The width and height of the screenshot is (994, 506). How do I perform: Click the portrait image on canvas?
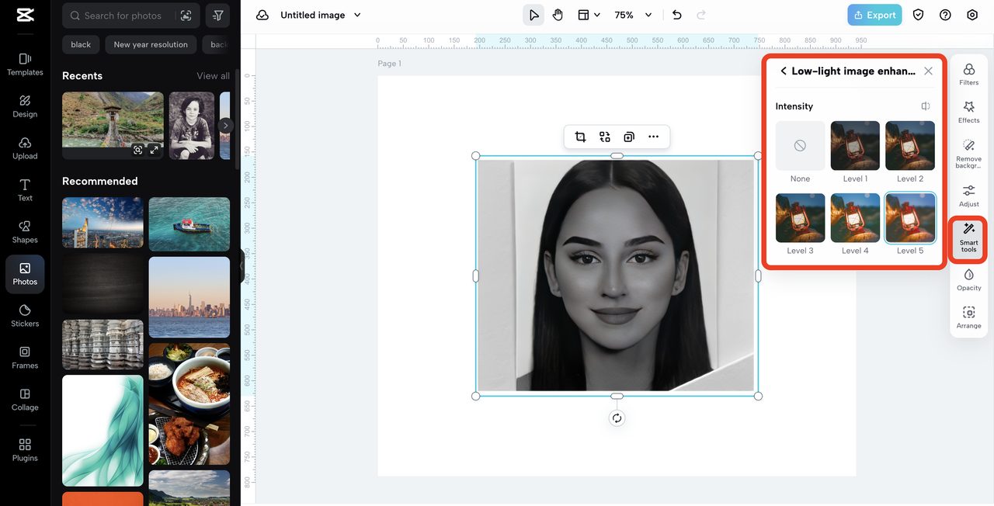pos(617,276)
